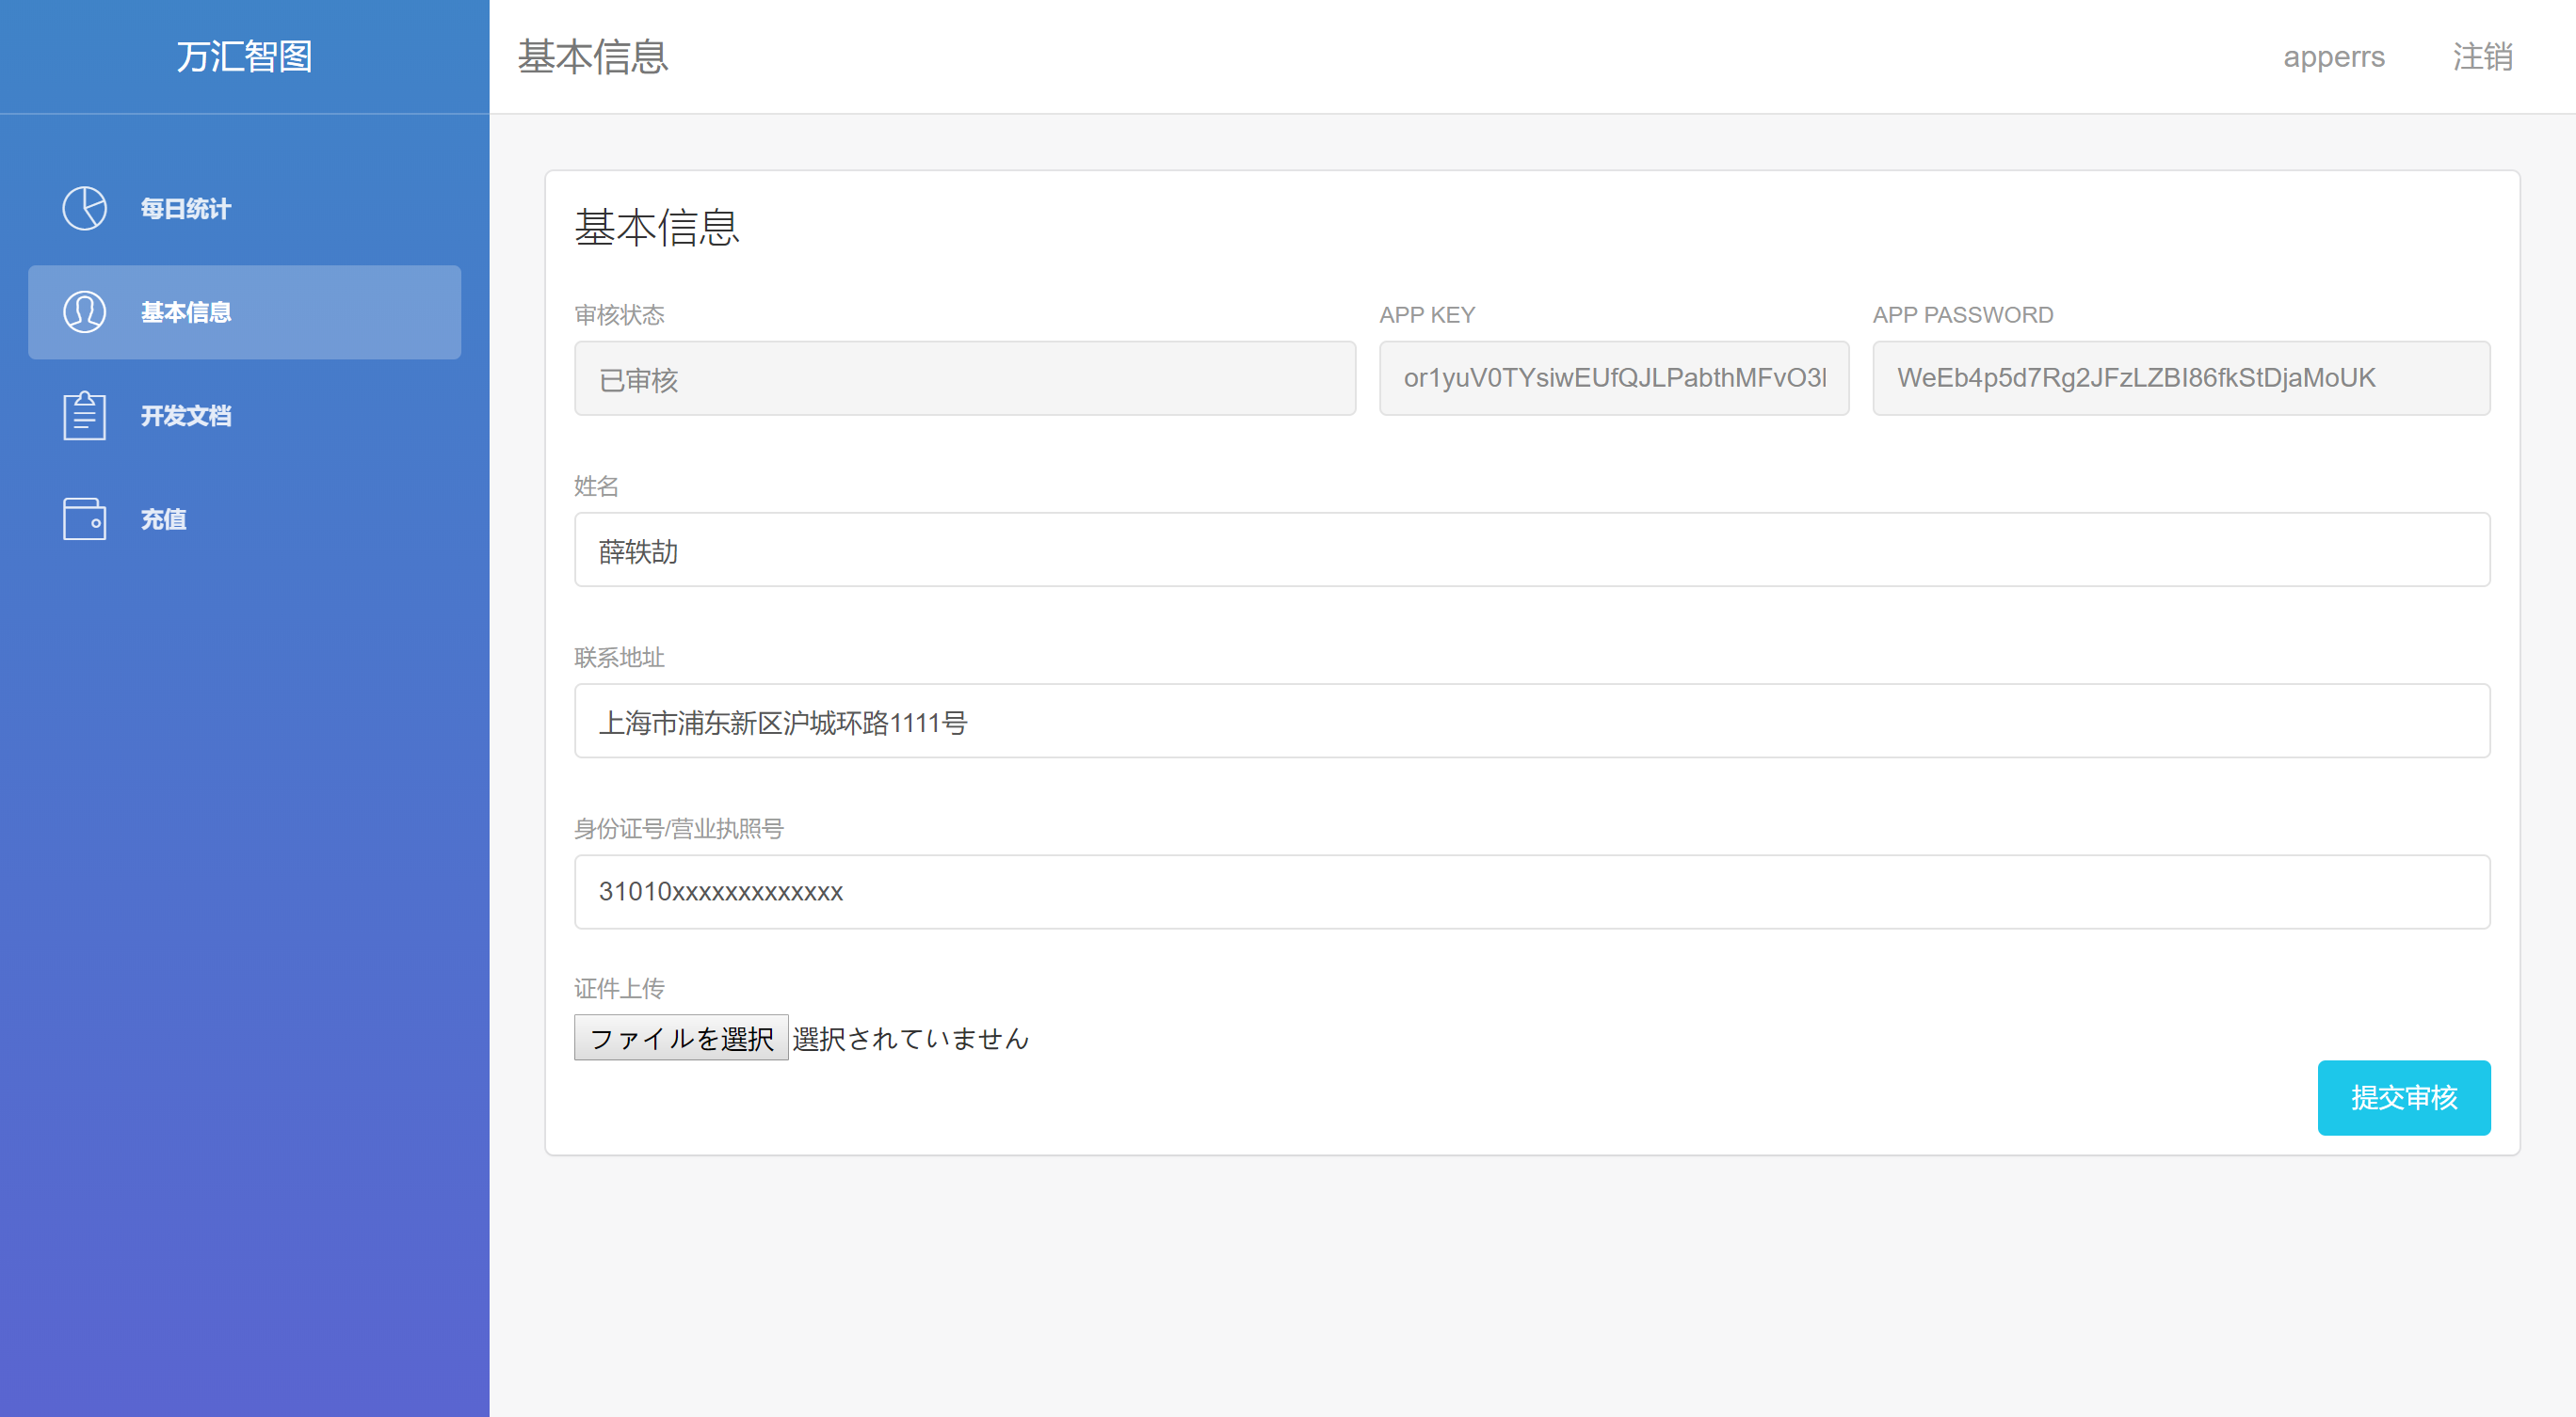Click the APP PASSWORD field
2576x1417 pixels.
2180,379
